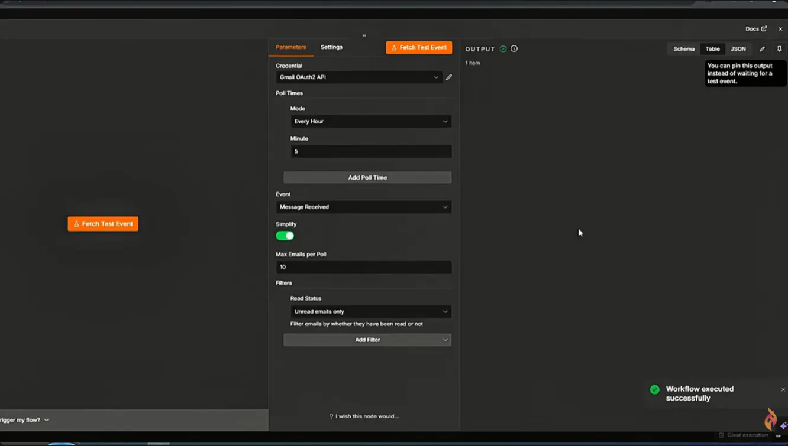This screenshot has height=446, width=788.
Task: Open the Add Filter dropdown
Action: point(367,340)
